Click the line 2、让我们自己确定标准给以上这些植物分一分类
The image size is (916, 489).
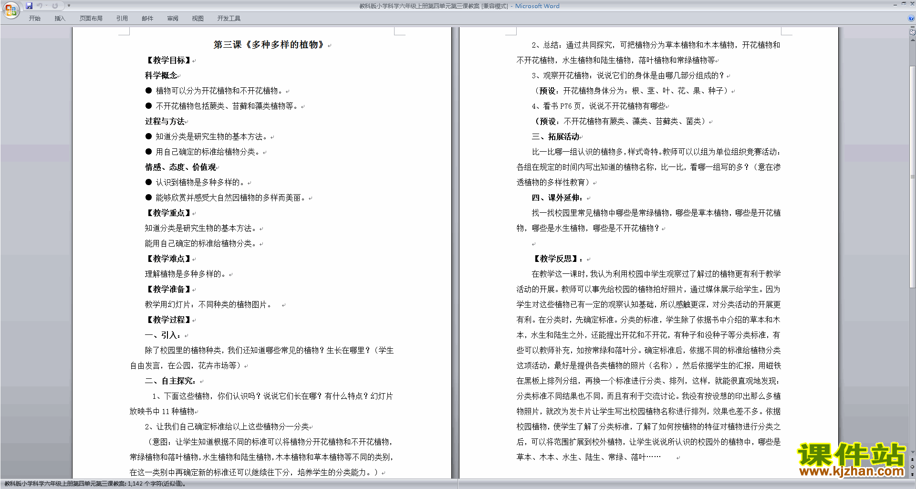pos(227,427)
